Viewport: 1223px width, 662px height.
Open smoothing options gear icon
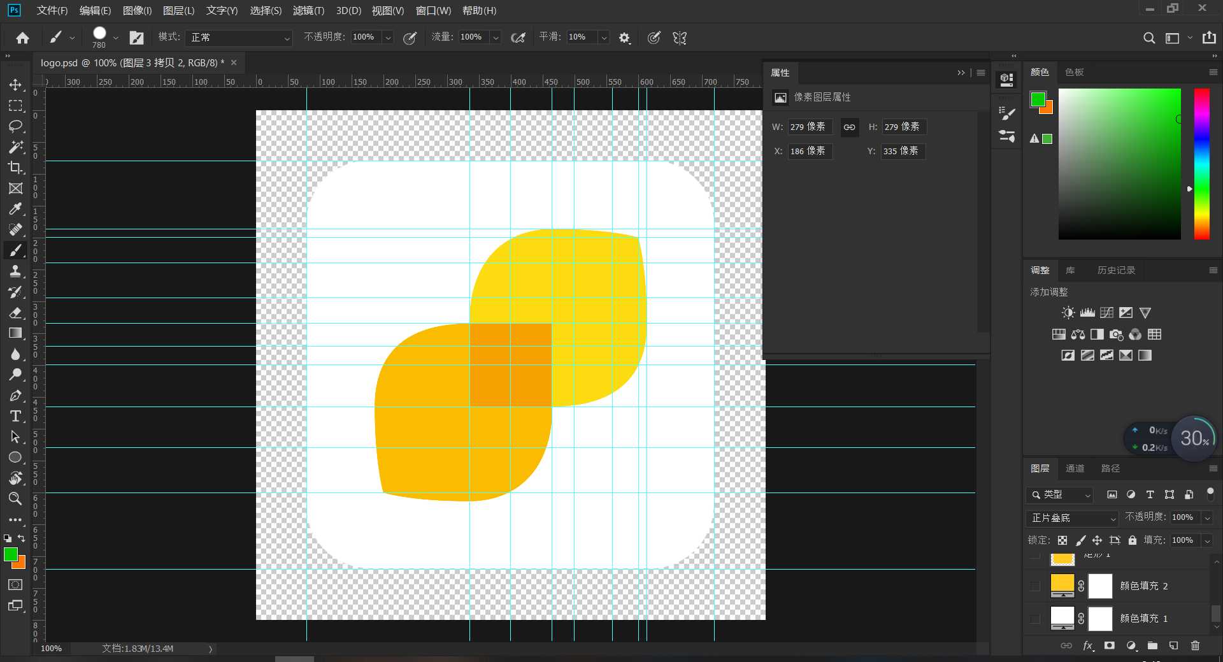624,38
